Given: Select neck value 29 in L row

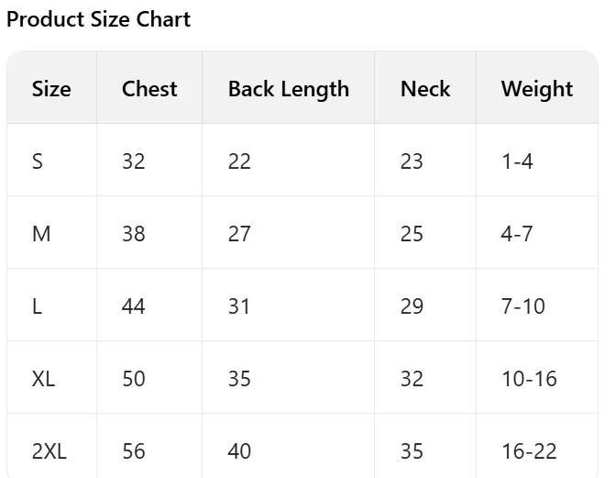Looking at the screenshot, I should pos(412,306).
